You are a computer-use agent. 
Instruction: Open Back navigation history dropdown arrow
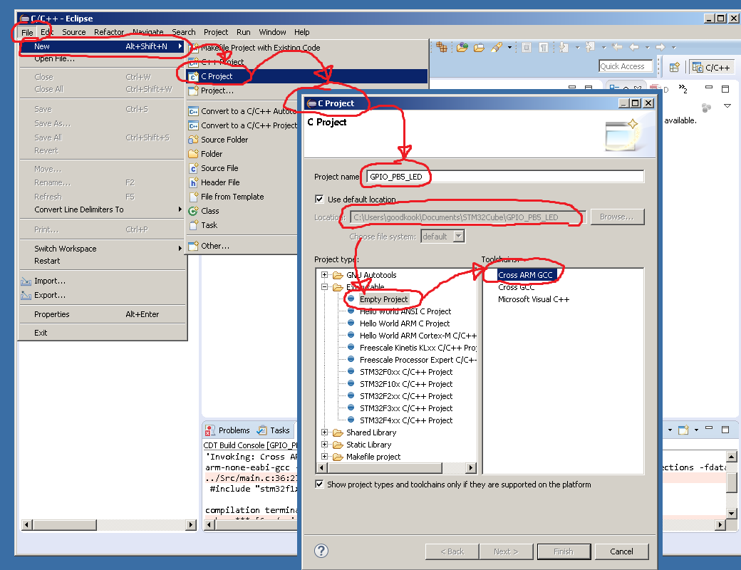(648, 47)
